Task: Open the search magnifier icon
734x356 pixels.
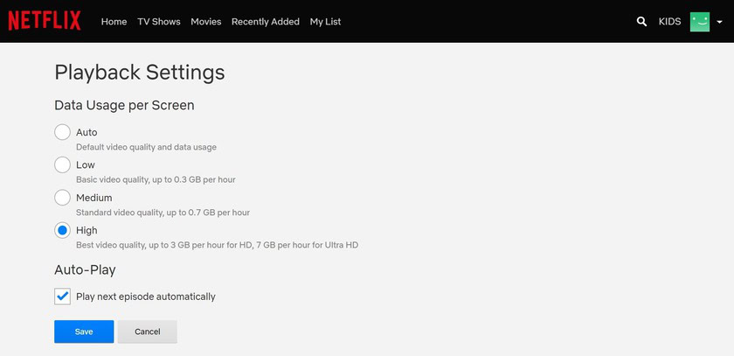Action: coord(642,21)
